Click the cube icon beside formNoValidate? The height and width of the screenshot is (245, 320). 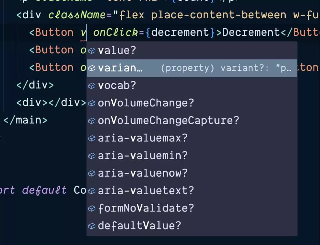tap(92, 208)
